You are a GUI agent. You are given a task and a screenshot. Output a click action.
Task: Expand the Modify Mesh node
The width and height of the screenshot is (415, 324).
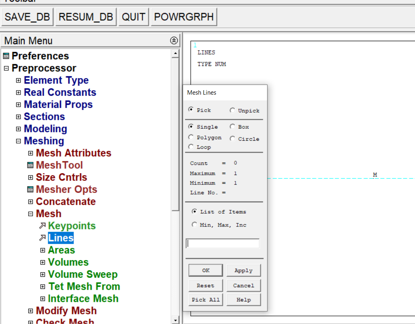tap(30, 311)
